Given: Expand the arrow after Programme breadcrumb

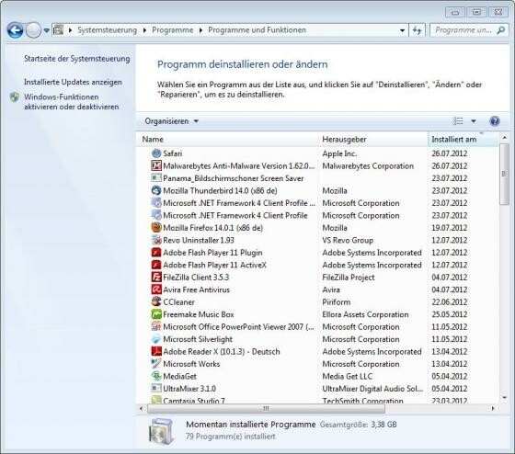Looking at the screenshot, I should pos(201,30).
